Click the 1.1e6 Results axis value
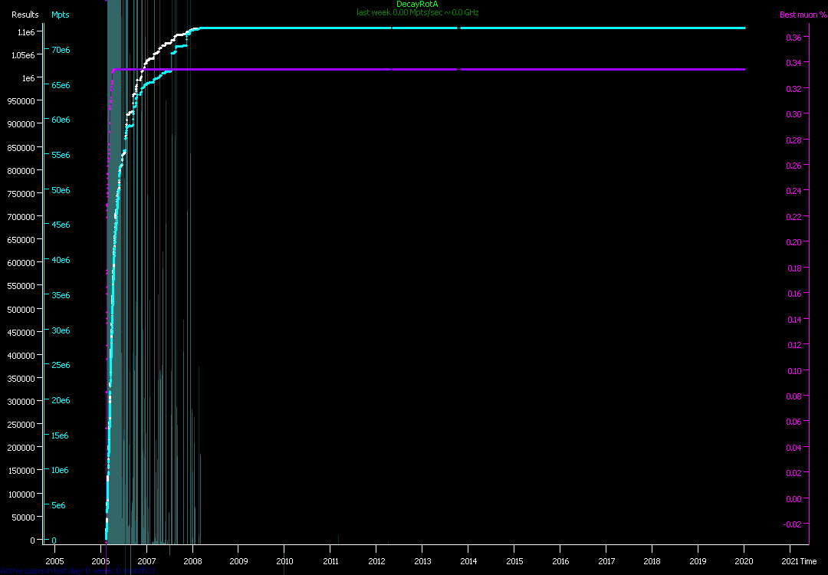The image size is (828, 575). (x=25, y=32)
